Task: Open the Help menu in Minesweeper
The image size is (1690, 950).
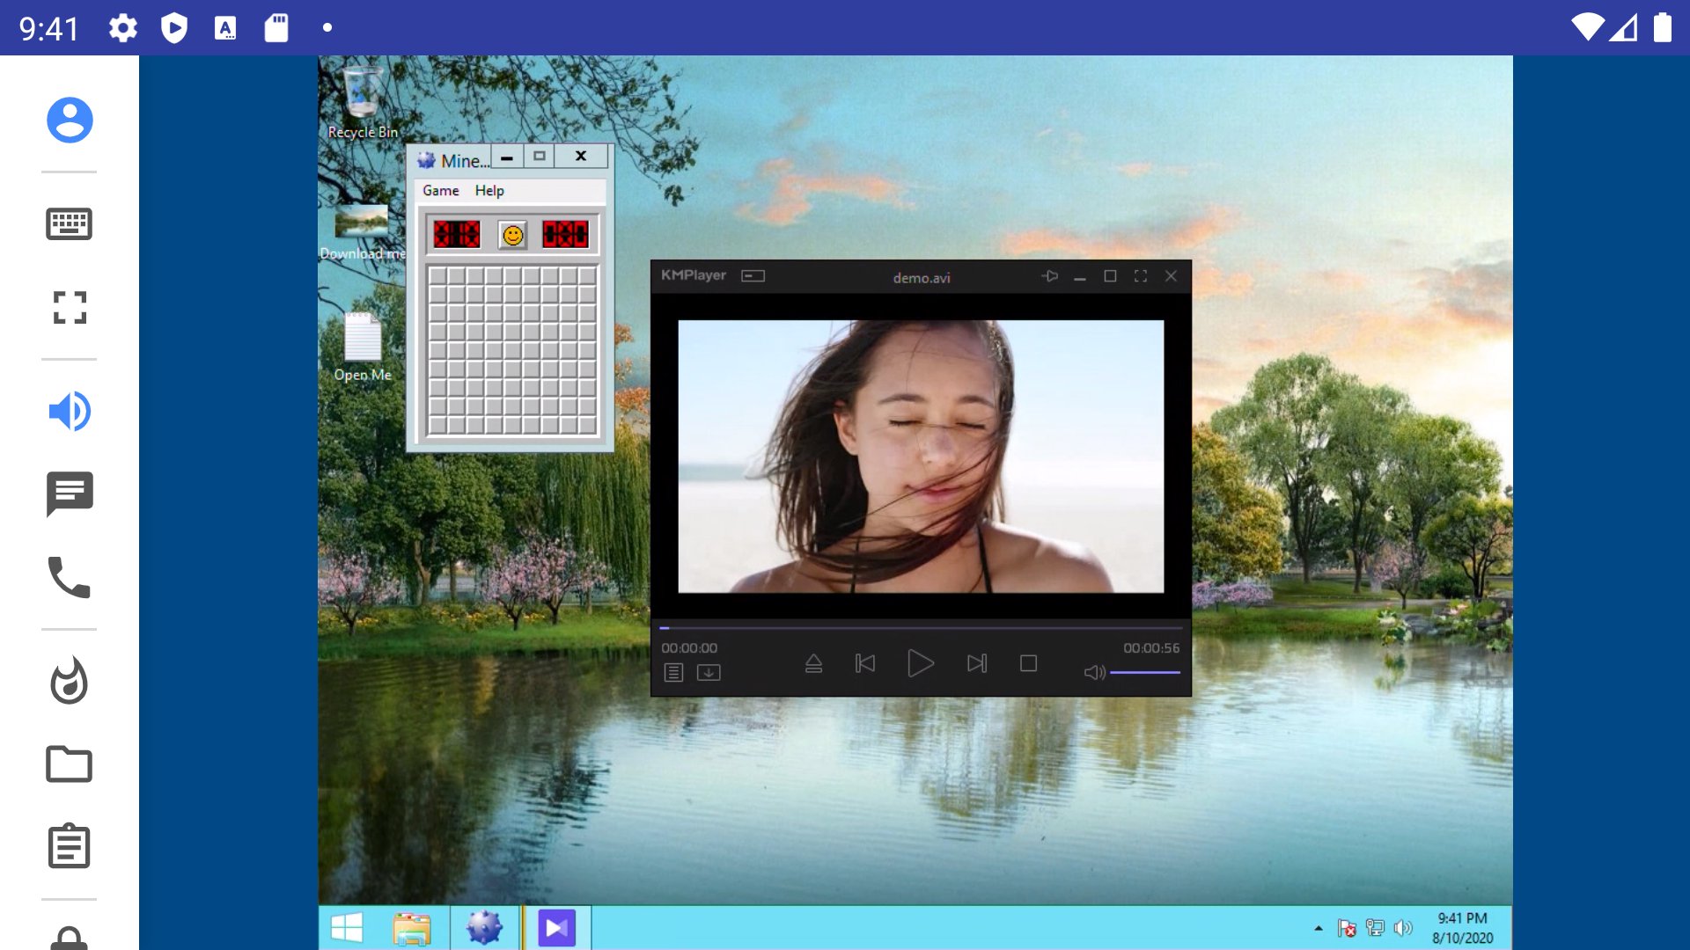Action: click(x=489, y=191)
